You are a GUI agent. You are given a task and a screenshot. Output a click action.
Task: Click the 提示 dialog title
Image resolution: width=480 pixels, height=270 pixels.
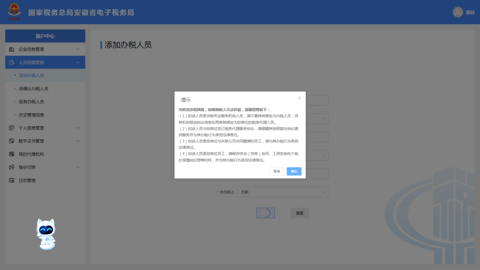186,99
